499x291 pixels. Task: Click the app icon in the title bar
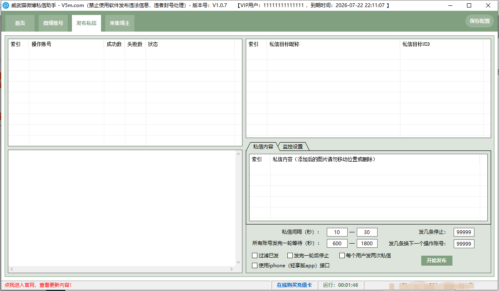[5, 5]
